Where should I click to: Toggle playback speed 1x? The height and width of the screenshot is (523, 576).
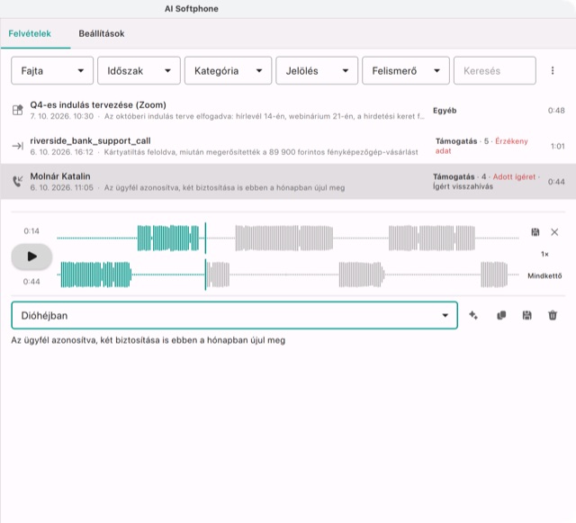544,254
